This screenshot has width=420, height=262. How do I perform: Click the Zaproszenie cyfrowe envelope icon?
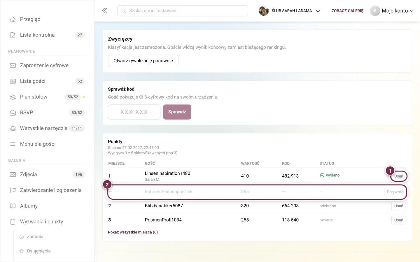[x=13, y=65]
